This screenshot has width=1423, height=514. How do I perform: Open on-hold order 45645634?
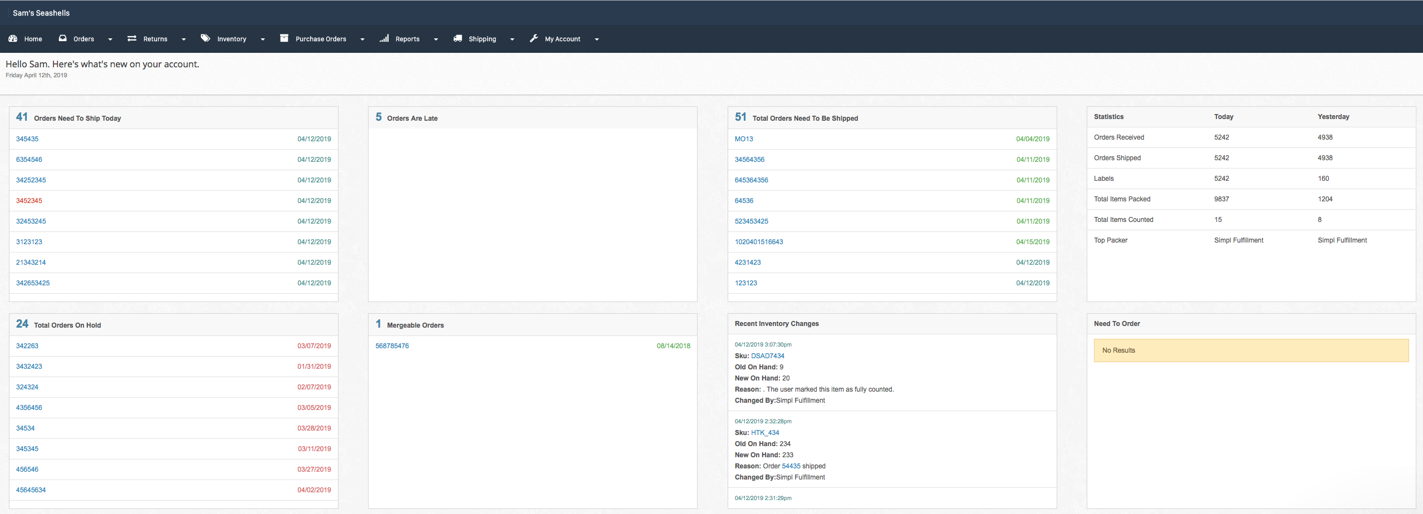(31, 490)
